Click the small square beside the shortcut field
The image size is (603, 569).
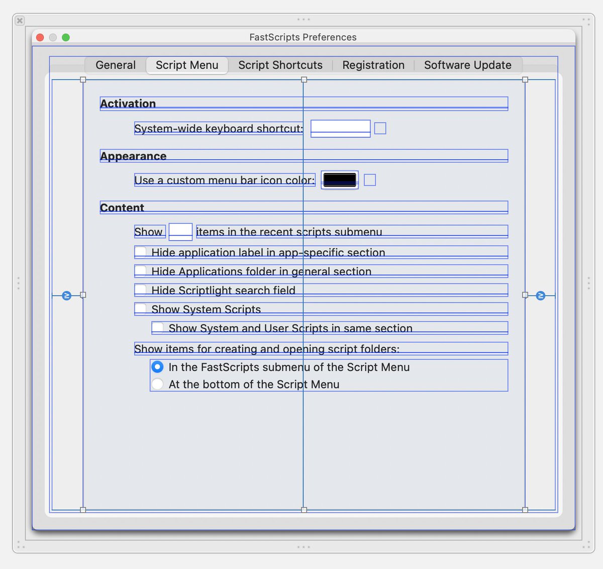click(x=380, y=128)
